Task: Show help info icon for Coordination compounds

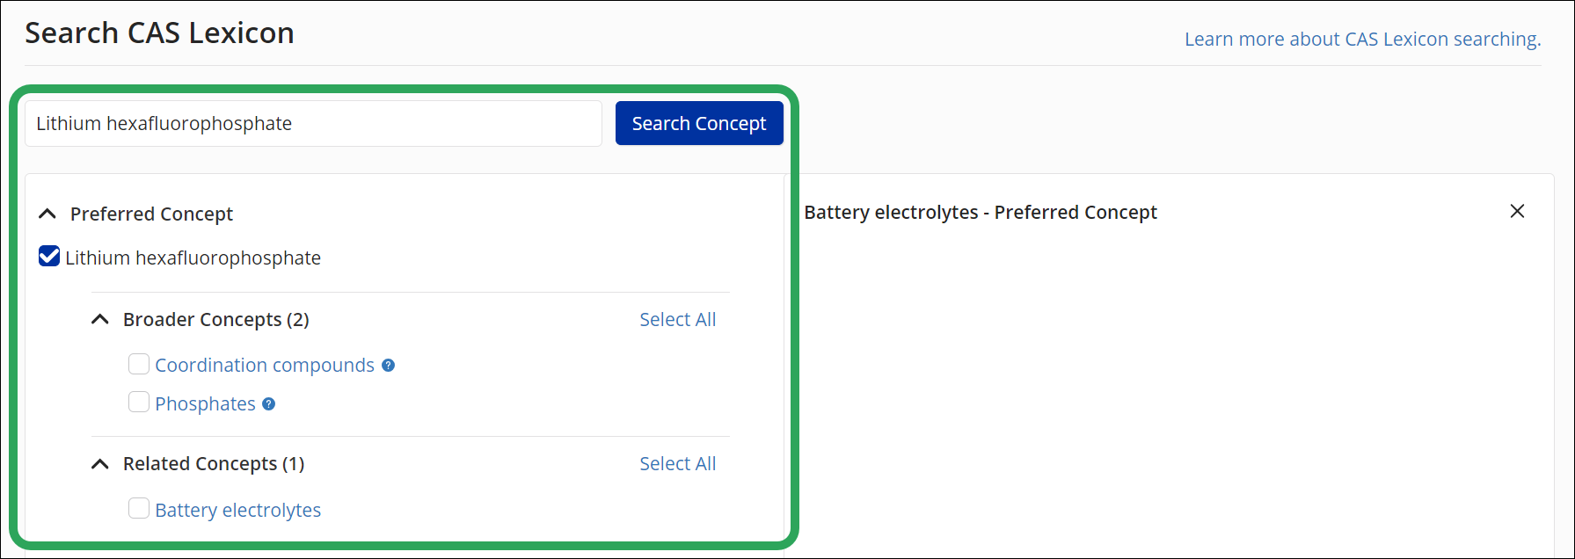Action: tap(388, 365)
